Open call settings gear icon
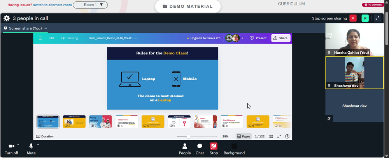This screenshot has width=389, height=158. coord(7,18)
